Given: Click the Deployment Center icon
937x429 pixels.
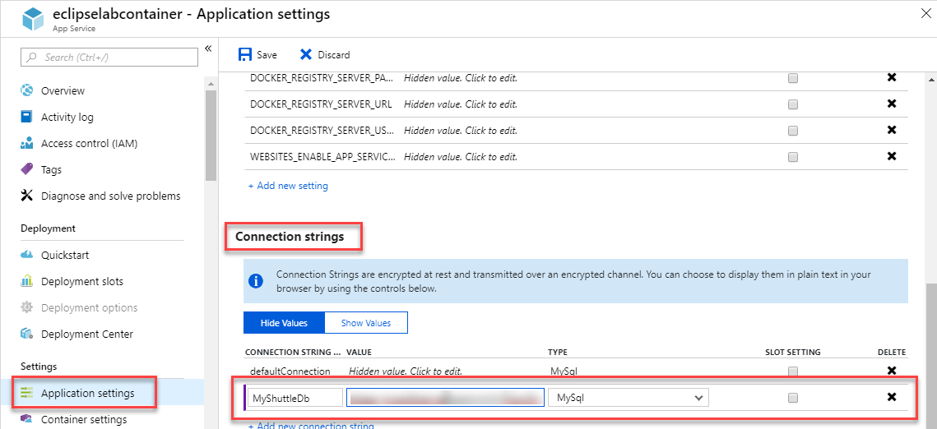Looking at the screenshot, I should [27, 334].
